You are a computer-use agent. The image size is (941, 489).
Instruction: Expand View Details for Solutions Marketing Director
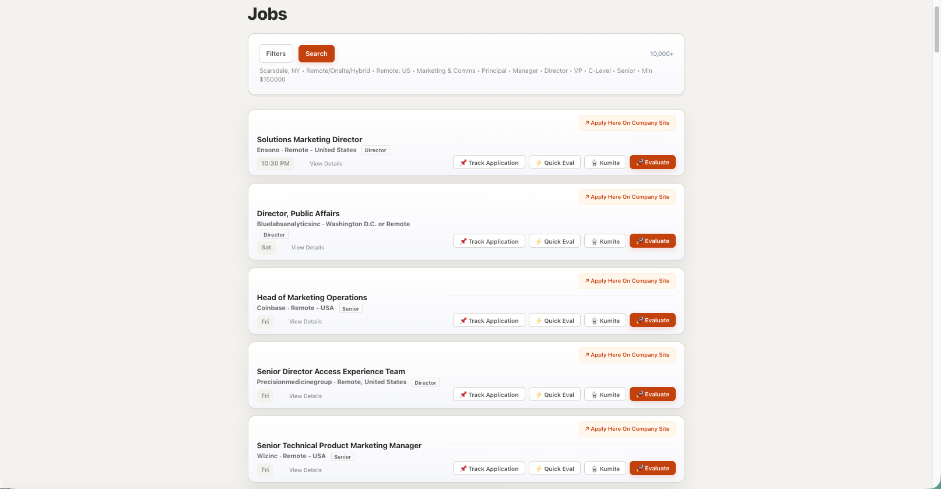(x=326, y=164)
